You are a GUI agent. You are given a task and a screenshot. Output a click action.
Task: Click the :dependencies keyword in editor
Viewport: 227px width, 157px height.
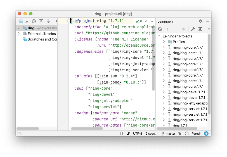tap(89, 51)
